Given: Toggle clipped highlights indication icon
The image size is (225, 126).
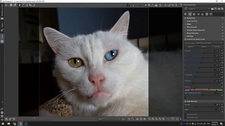Looking at the screenshot, I should [x=156, y=5].
